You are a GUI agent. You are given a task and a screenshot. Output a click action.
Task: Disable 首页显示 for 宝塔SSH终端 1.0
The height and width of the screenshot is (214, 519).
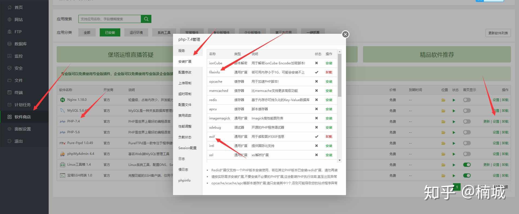pyautogui.click(x=467, y=176)
